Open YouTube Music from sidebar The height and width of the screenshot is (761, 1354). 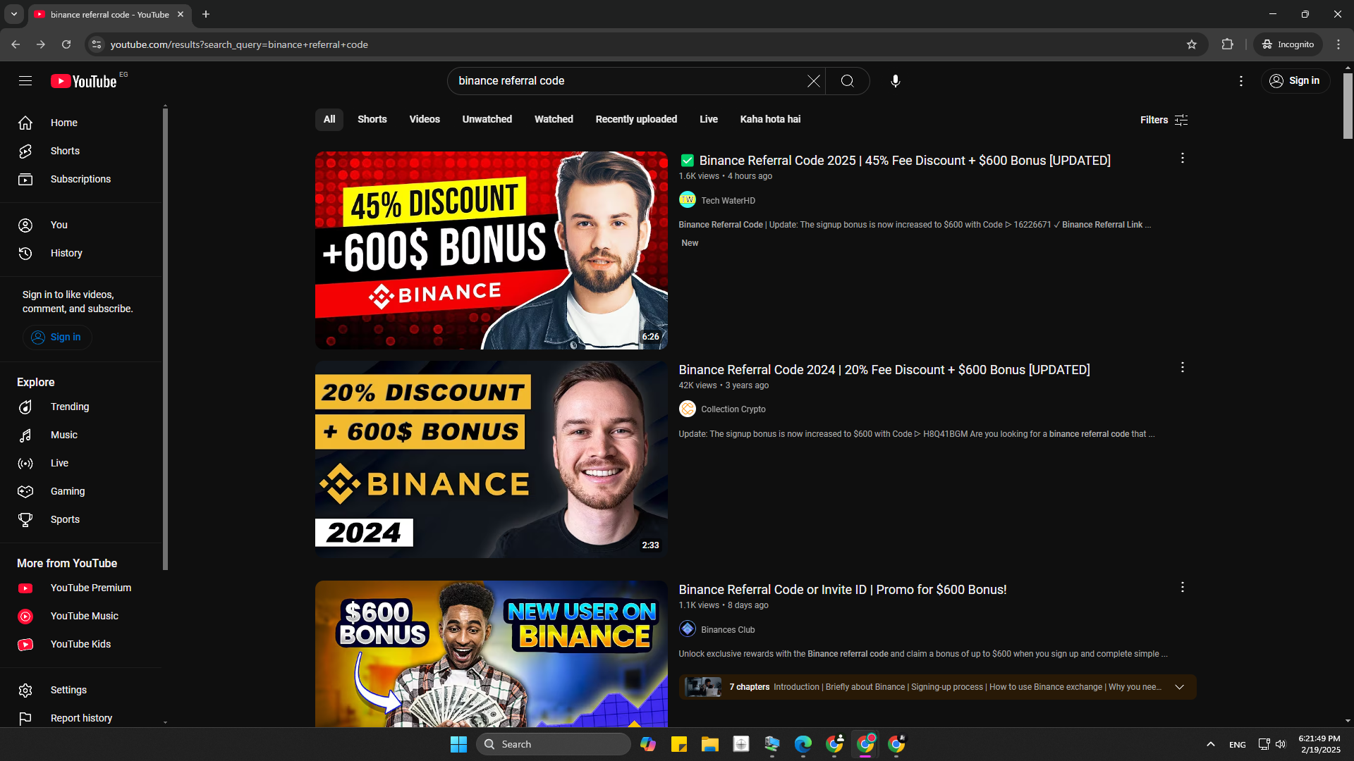point(84,616)
